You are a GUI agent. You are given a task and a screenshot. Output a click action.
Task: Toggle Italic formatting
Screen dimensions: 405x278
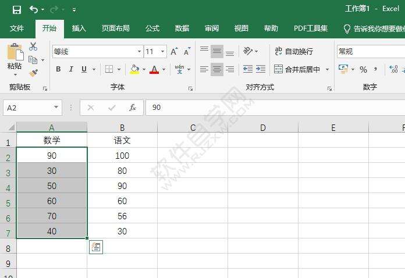[71, 69]
